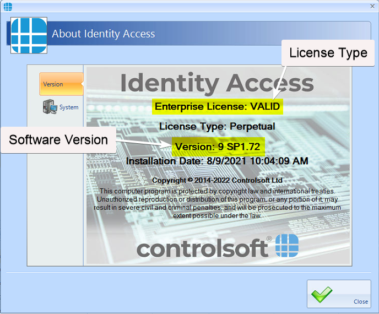Click the controlsoft brand wordmark

point(203,248)
